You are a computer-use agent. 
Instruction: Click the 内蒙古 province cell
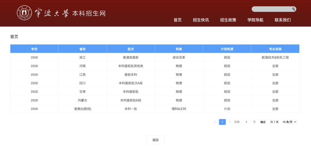[83, 100]
